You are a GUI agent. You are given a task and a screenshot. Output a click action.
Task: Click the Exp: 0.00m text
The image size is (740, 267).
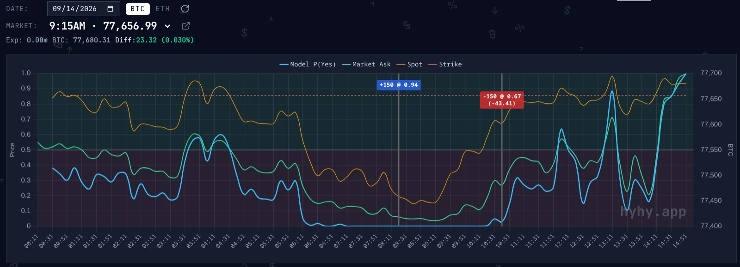pyautogui.click(x=27, y=40)
